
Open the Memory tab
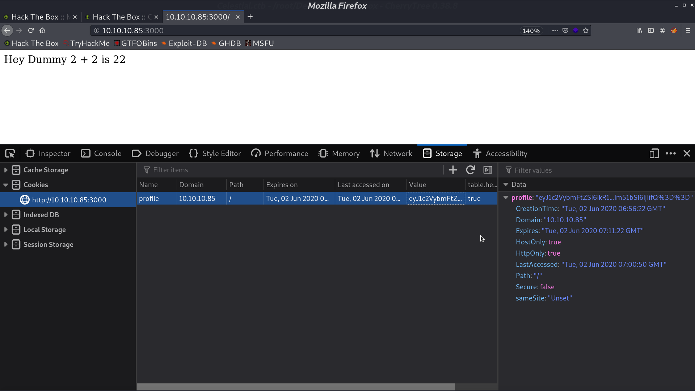[x=339, y=154]
